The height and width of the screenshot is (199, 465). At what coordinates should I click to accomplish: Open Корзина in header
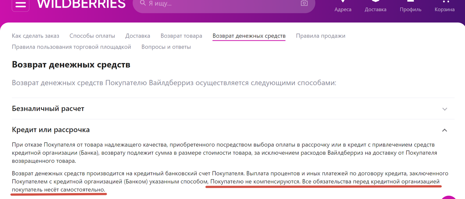445,6
